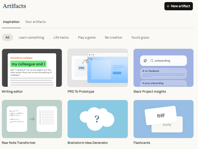Screen dimensions: 198x149
Task: Select the All filter chip
Action: pyautogui.click(x=7, y=38)
